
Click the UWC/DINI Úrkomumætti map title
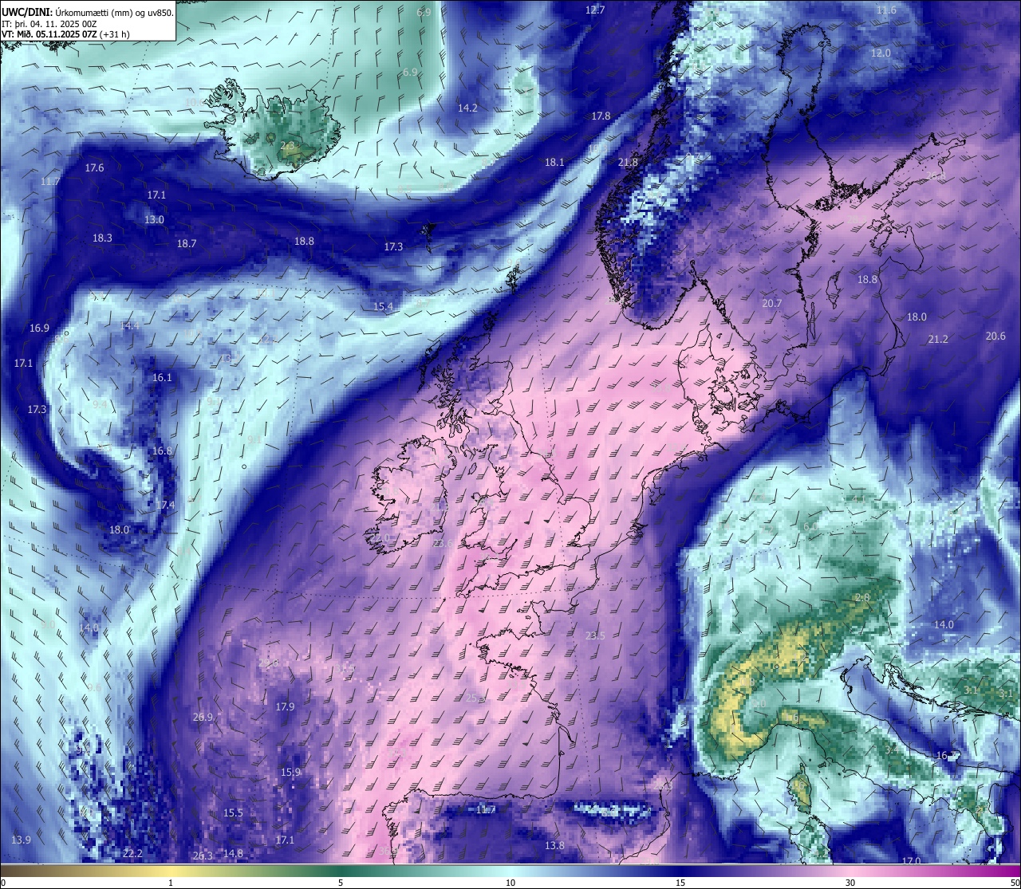click(x=88, y=13)
